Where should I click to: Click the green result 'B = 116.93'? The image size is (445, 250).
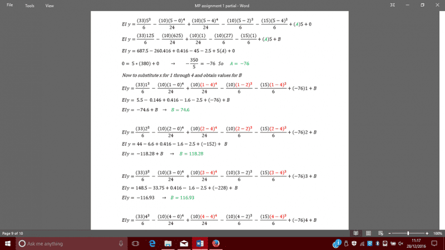click(x=182, y=198)
